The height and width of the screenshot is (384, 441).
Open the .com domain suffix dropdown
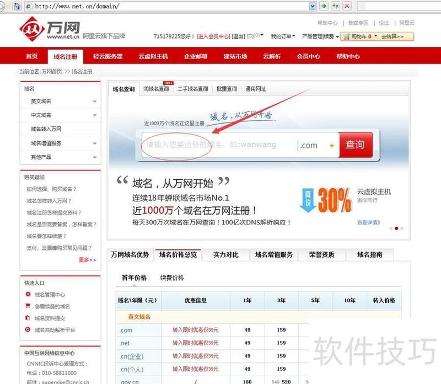pos(332,146)
